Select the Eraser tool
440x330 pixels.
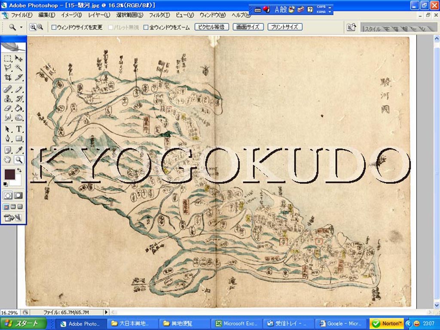(8, 108)
